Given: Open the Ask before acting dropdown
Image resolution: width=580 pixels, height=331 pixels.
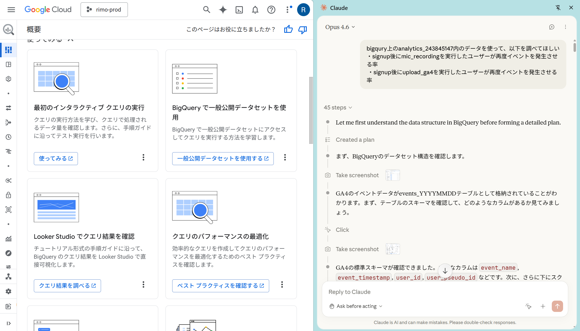Looking at the screenshot, I should [356, 306].
